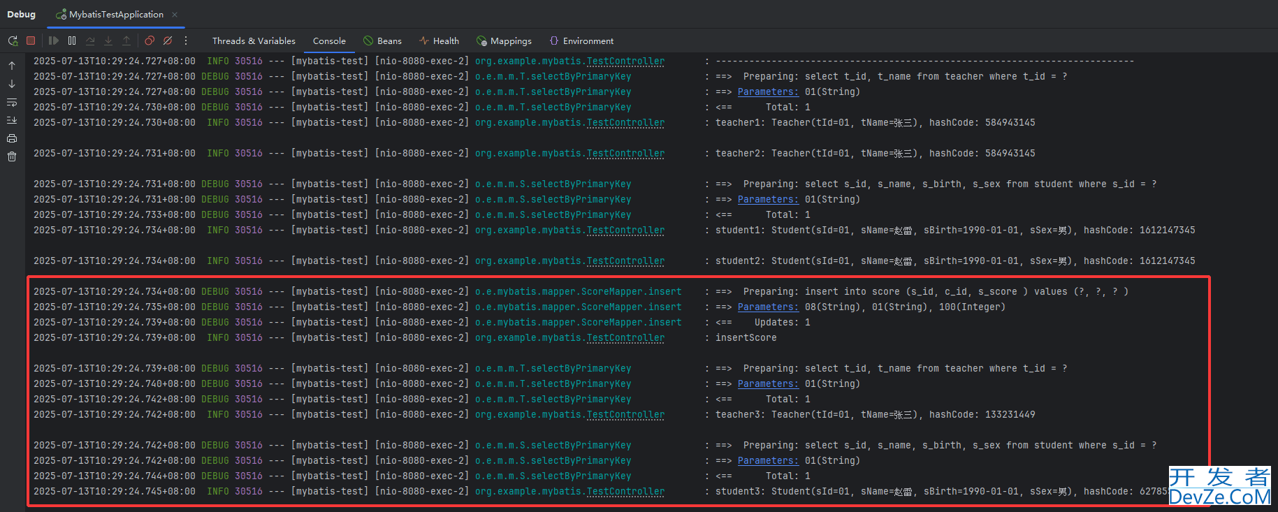Print the console output
The height and width of the screenshot is (512, 1278).
pyautogui.click(x=12, y=138)
